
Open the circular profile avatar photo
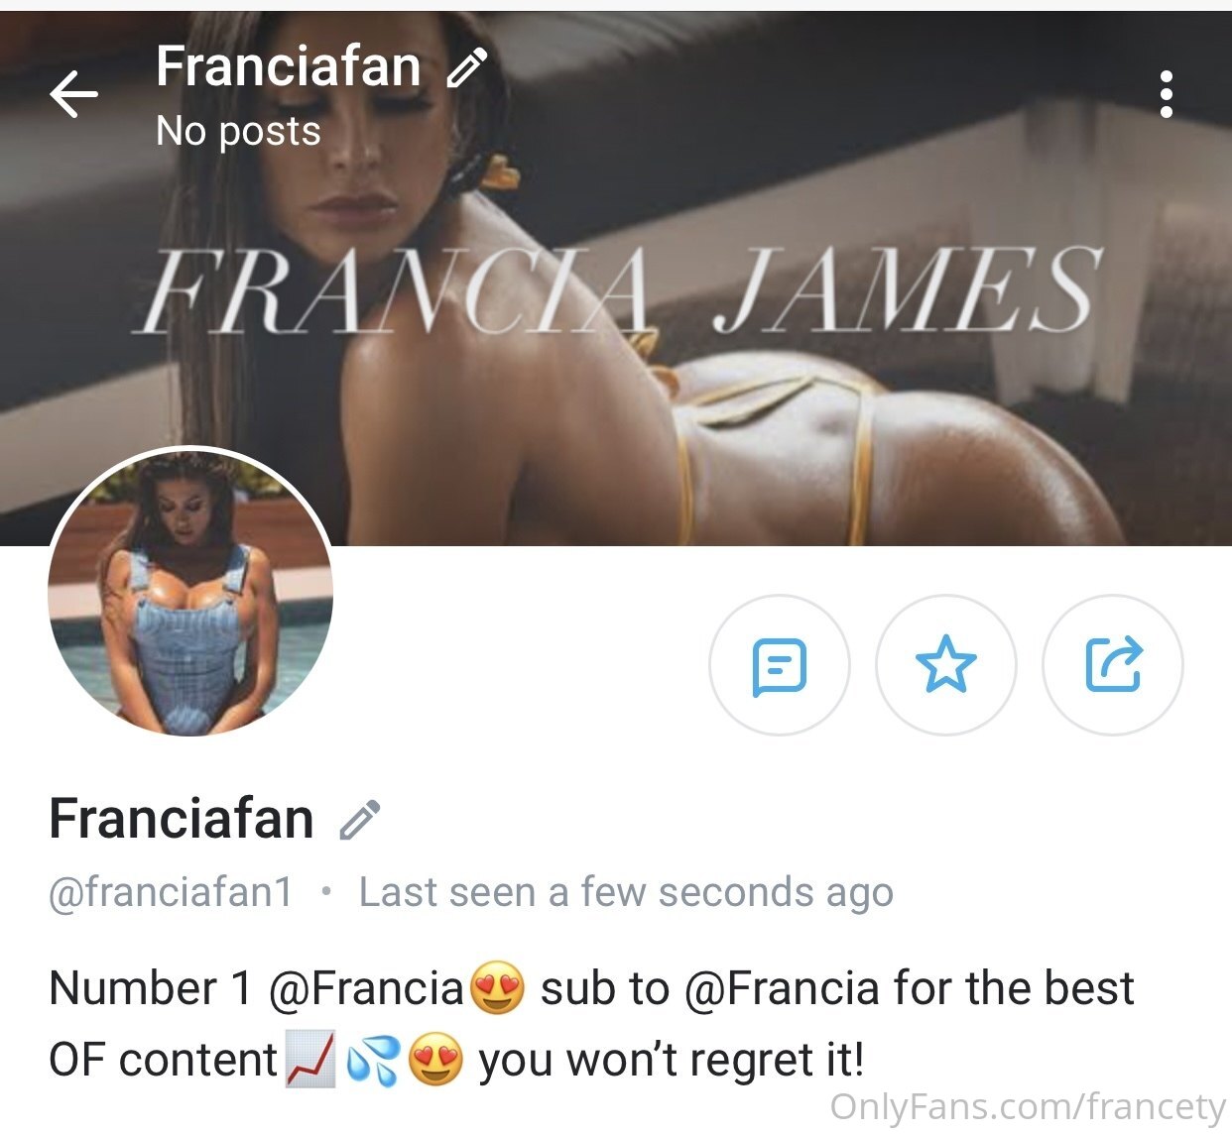point(190,593)
